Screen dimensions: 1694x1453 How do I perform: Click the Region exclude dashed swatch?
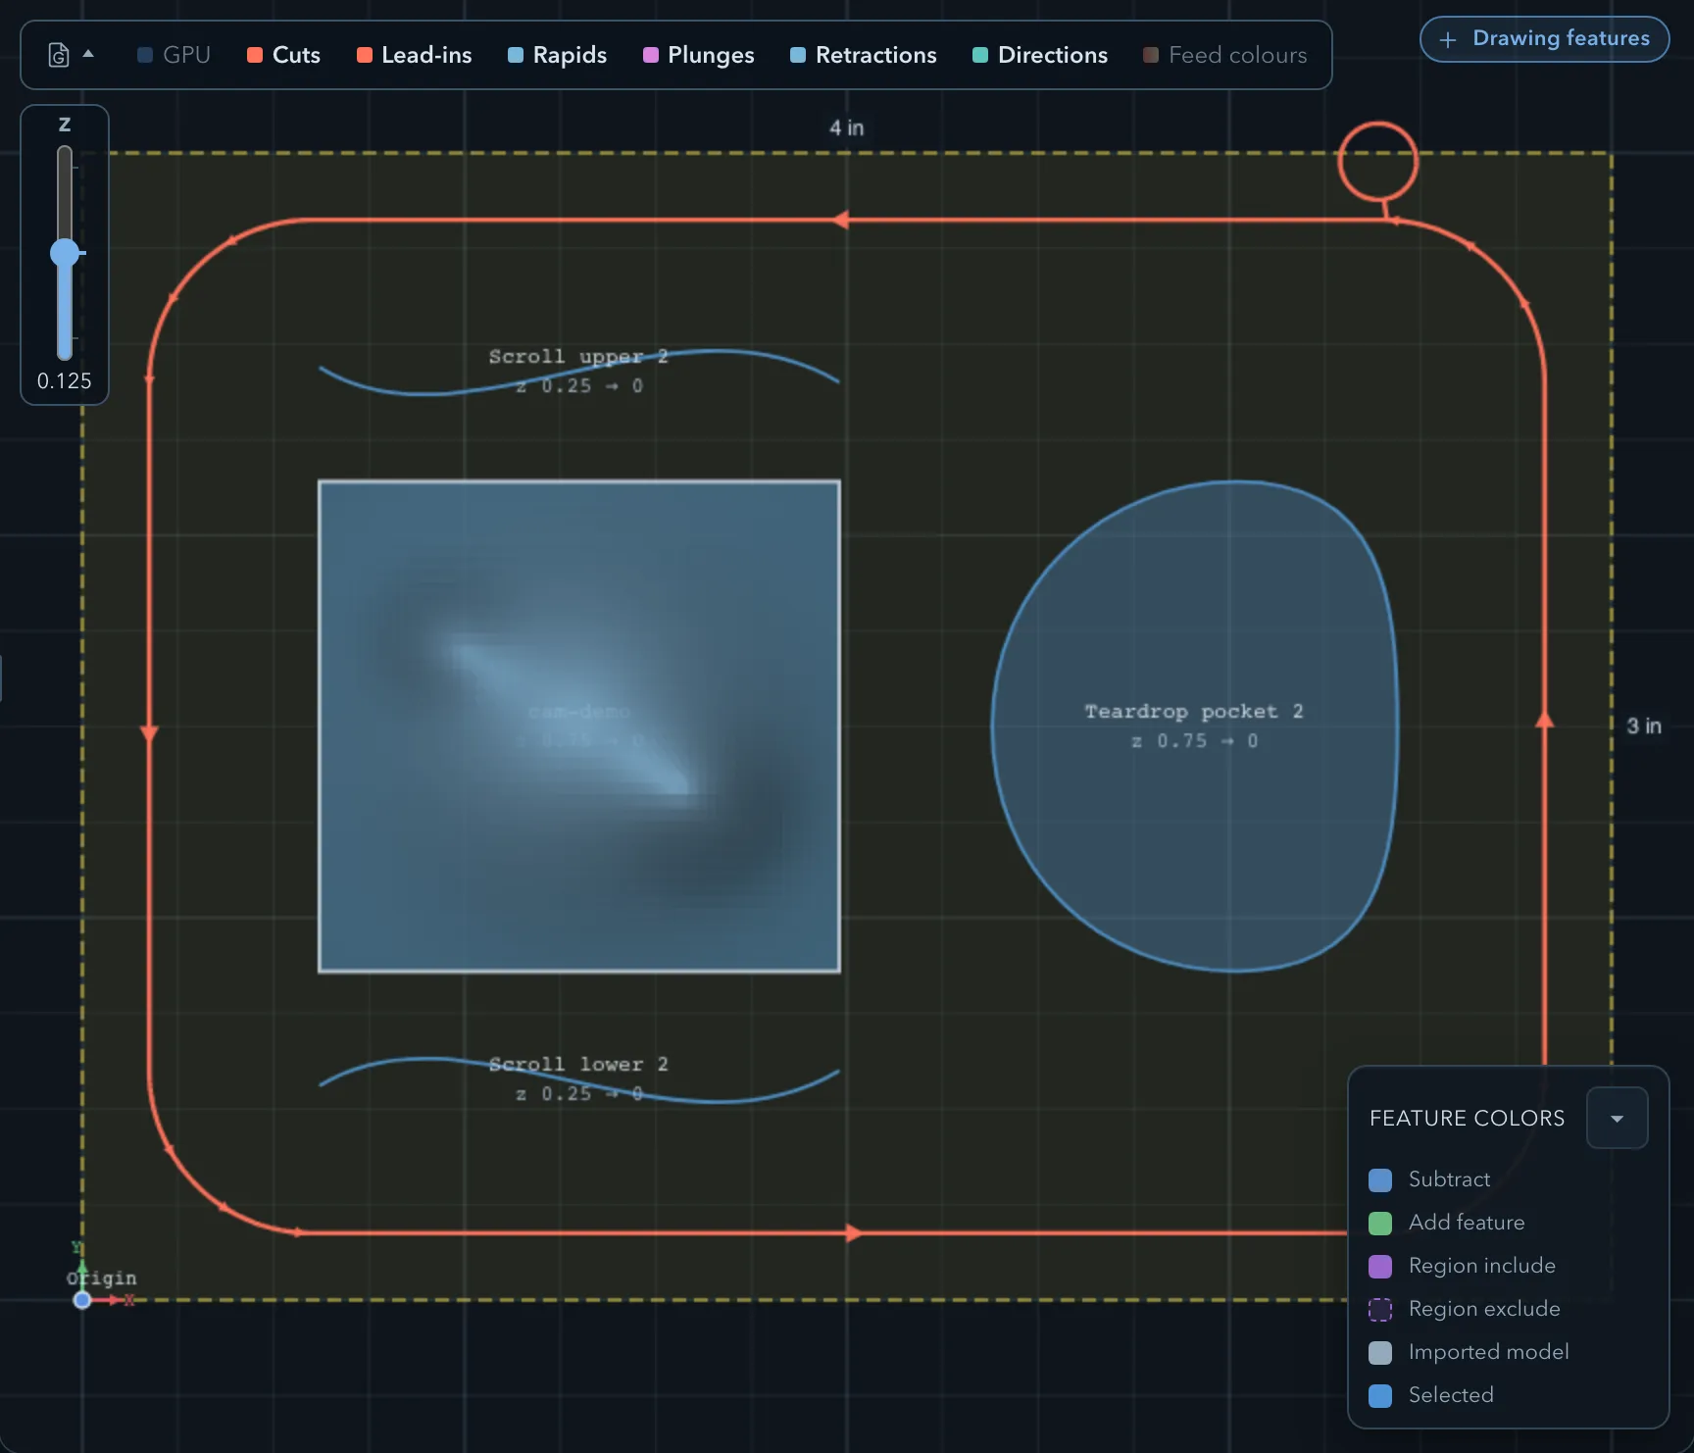coord(1379,1309)
